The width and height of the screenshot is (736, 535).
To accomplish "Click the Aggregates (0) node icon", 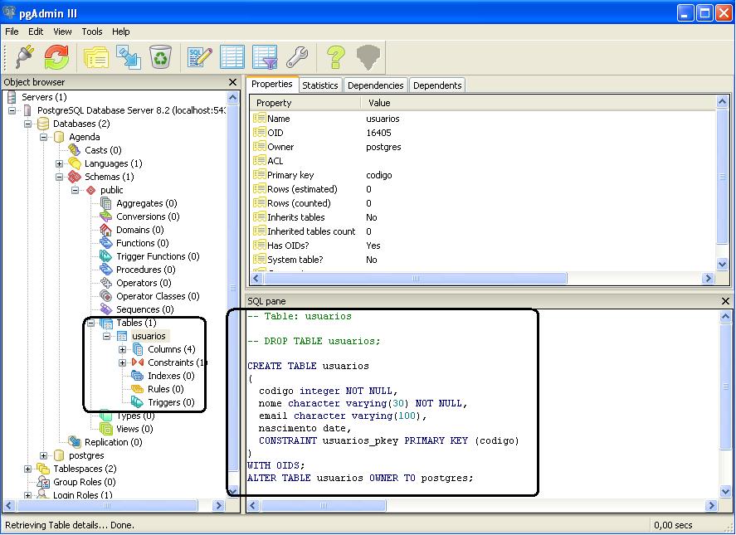I will 105,203.
